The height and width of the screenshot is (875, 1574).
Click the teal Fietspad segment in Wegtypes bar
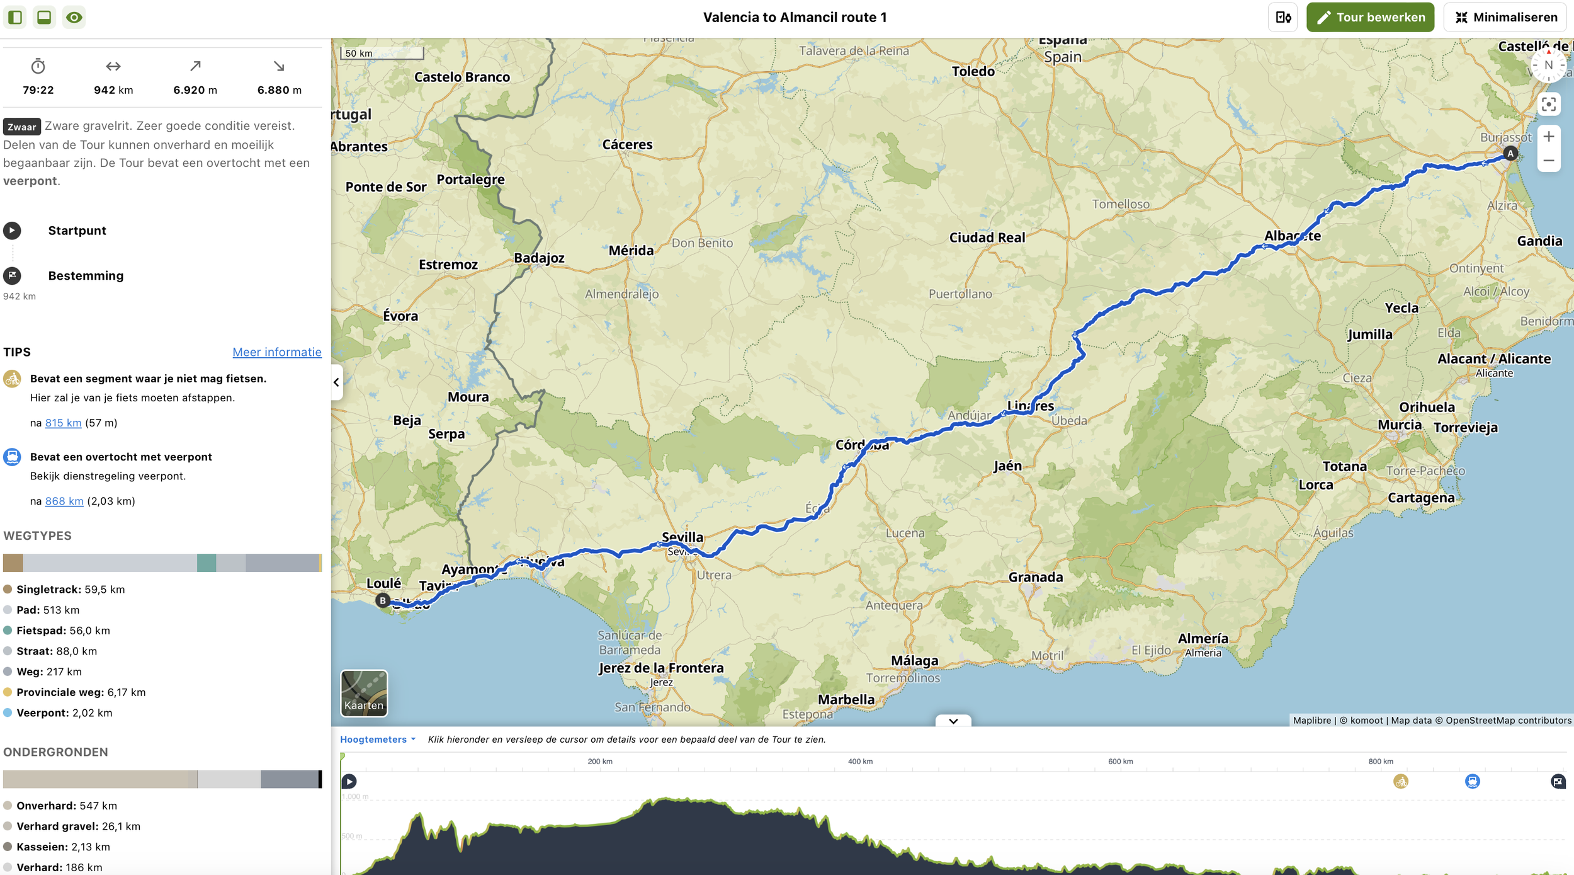(206, 563)
